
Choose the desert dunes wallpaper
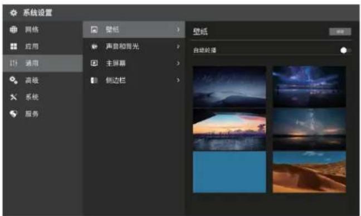309,172
